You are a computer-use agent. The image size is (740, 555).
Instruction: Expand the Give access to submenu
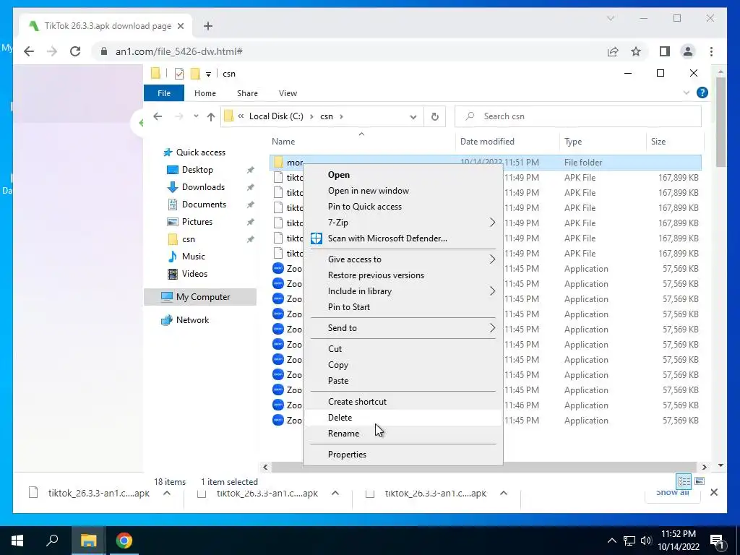(403, 259)
